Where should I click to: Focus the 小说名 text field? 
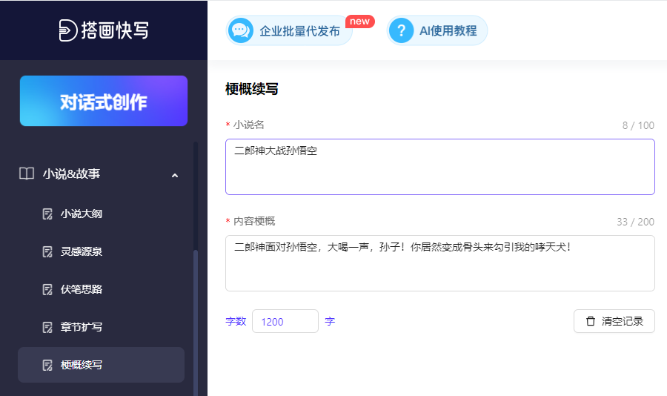click(x=439, y=167)
